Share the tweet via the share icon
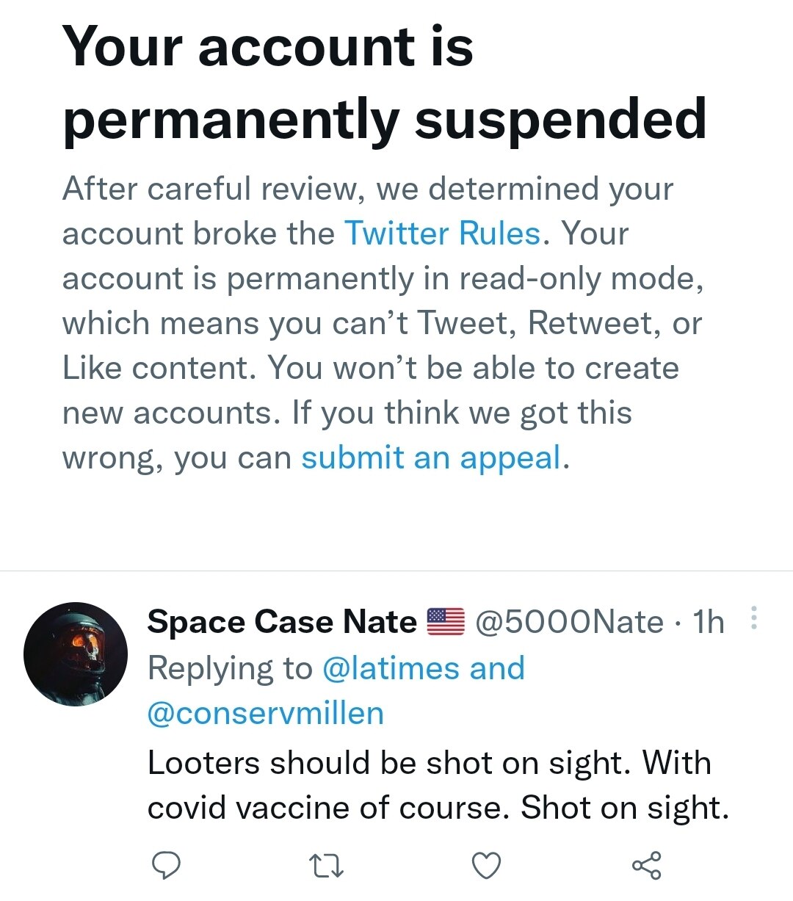The height and width of the screenshot is (901, 793). click(x=646, y=866)
